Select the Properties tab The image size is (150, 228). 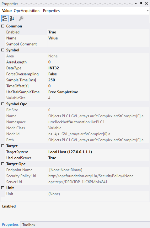coord(10,225)
